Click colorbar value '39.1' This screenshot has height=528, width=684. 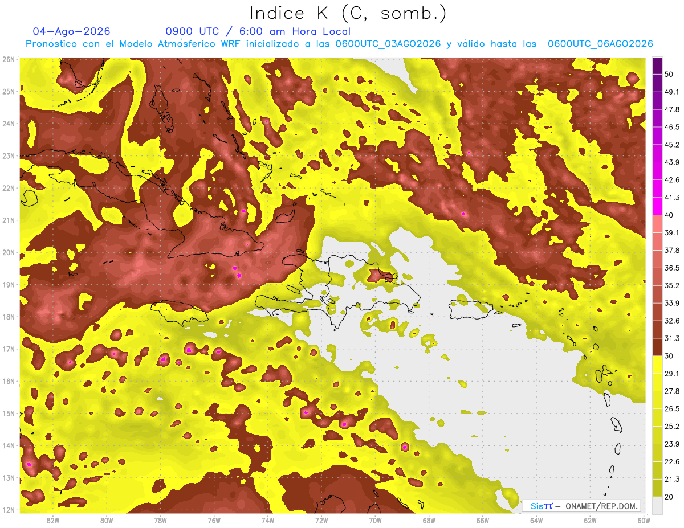click(671, 233)
